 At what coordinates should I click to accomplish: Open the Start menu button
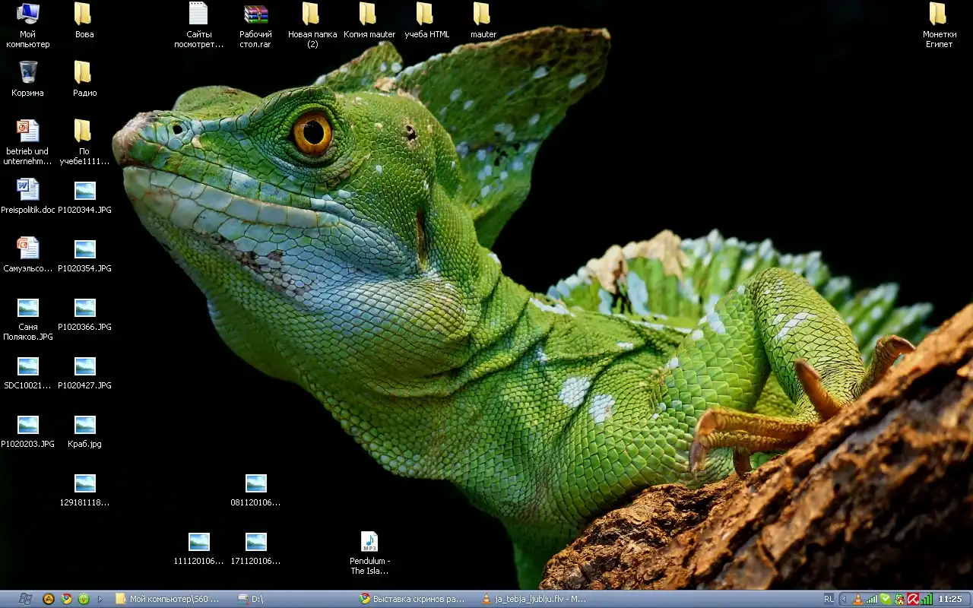(x=24, y=599)
